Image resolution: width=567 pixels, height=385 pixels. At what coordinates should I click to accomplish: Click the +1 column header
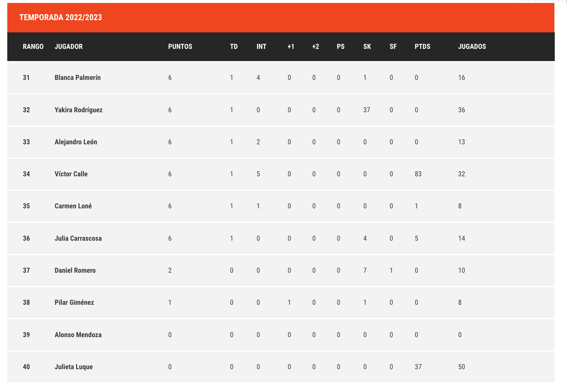(291, 47)
